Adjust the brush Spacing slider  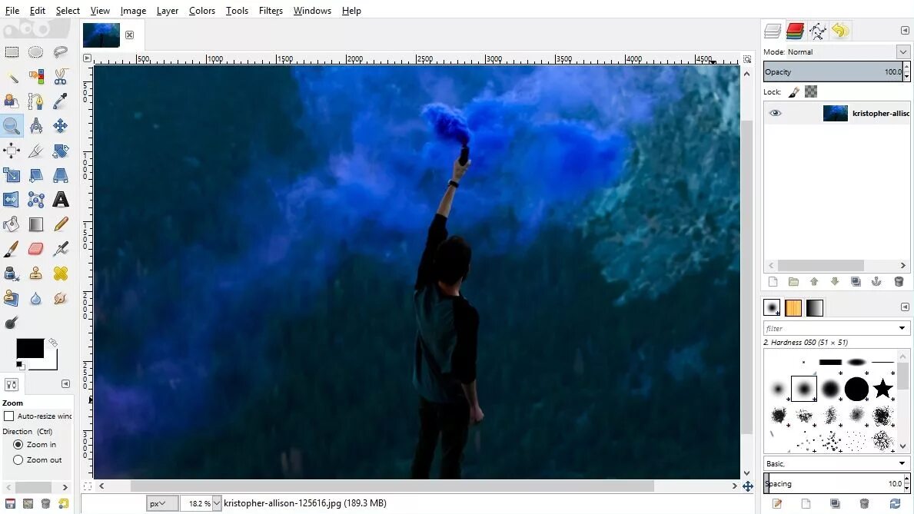point(833,484)
